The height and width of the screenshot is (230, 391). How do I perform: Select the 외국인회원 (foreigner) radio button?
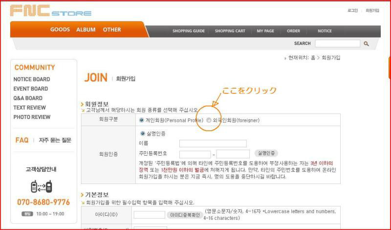coord(209,120)
